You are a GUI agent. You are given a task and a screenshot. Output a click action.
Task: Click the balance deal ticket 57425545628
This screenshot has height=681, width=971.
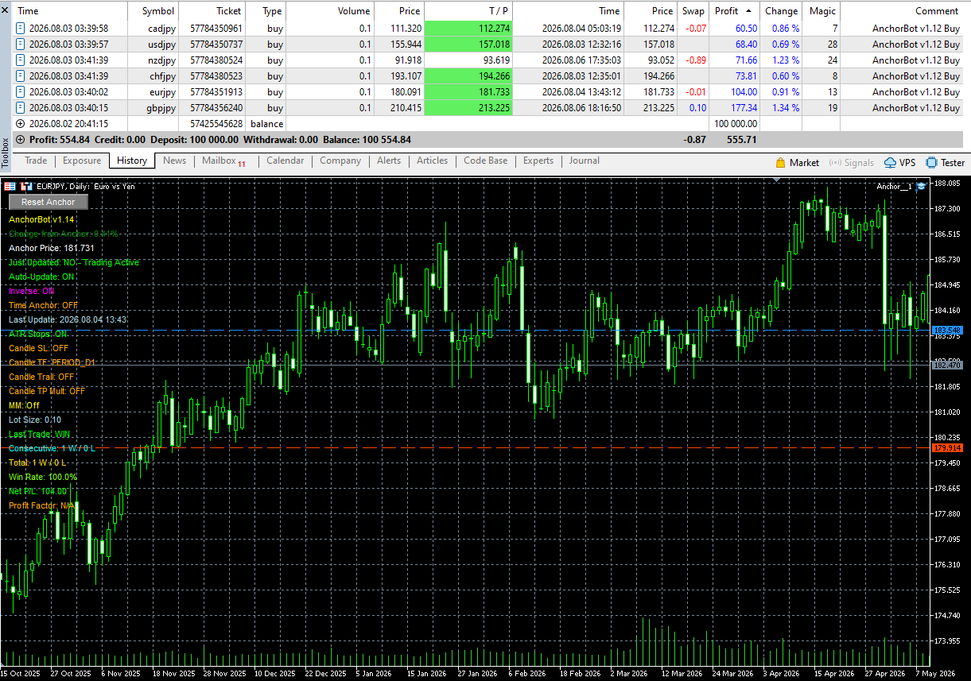(x=216, y=124)
